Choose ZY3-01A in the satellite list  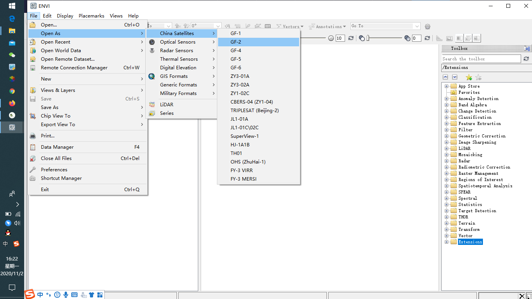259,76
